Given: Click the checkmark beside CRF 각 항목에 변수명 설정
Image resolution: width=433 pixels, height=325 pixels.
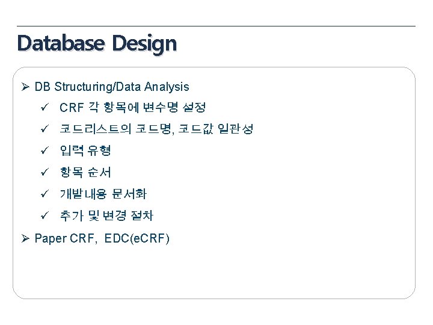Looking at the screenshot, I should pos(45,107).
